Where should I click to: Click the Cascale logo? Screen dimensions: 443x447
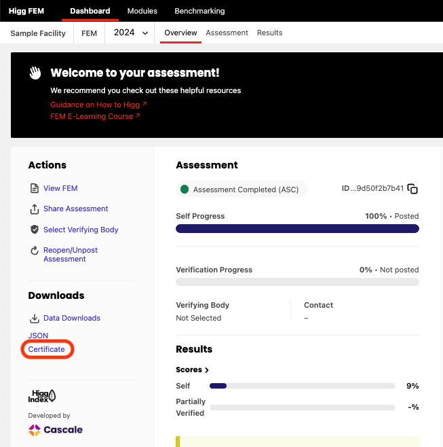56,430
